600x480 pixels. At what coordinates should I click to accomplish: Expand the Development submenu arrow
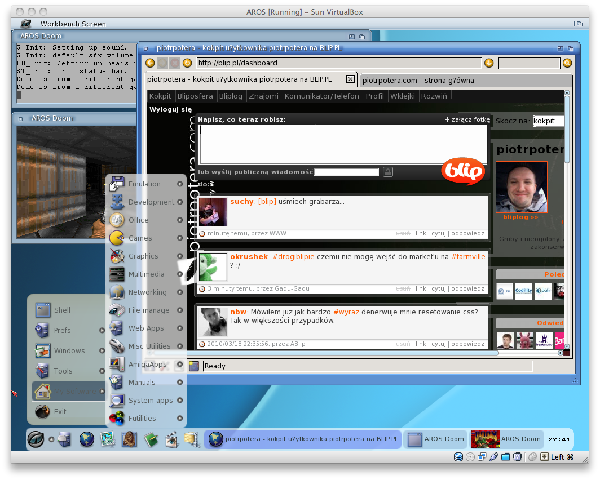[180, 202]
